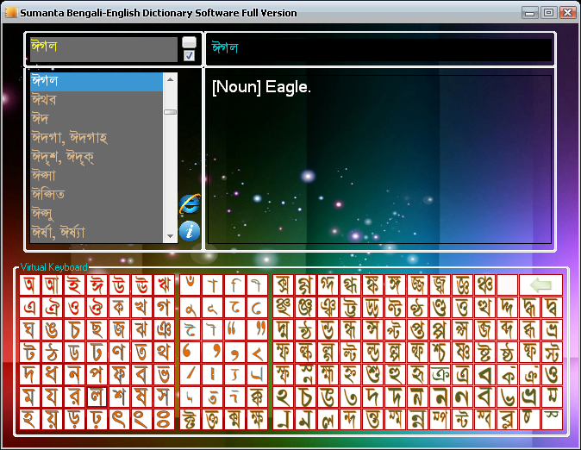Viewport: 581px width, 450px height.
Task: Click the Bengali search input field
Action: pyautogui.click(x=103, y=49)
